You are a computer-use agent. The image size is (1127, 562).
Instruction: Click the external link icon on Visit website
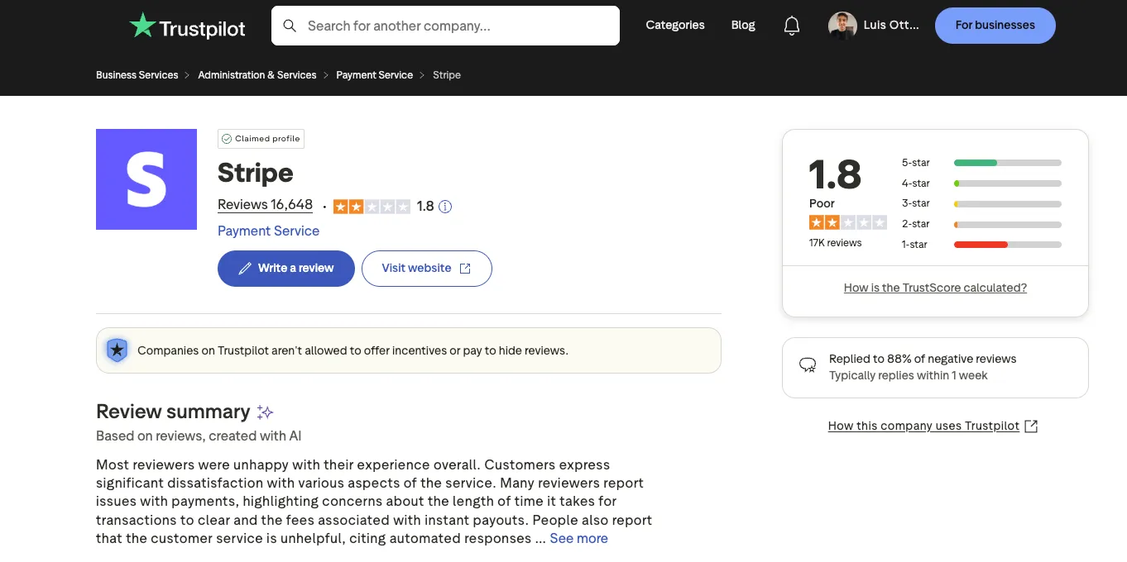465,268
